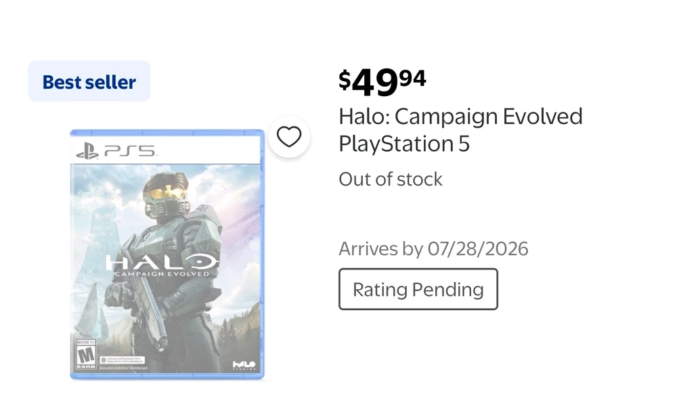
Task: Open Halo: Campaign Evolved product title link
Action: click(460, 116)
